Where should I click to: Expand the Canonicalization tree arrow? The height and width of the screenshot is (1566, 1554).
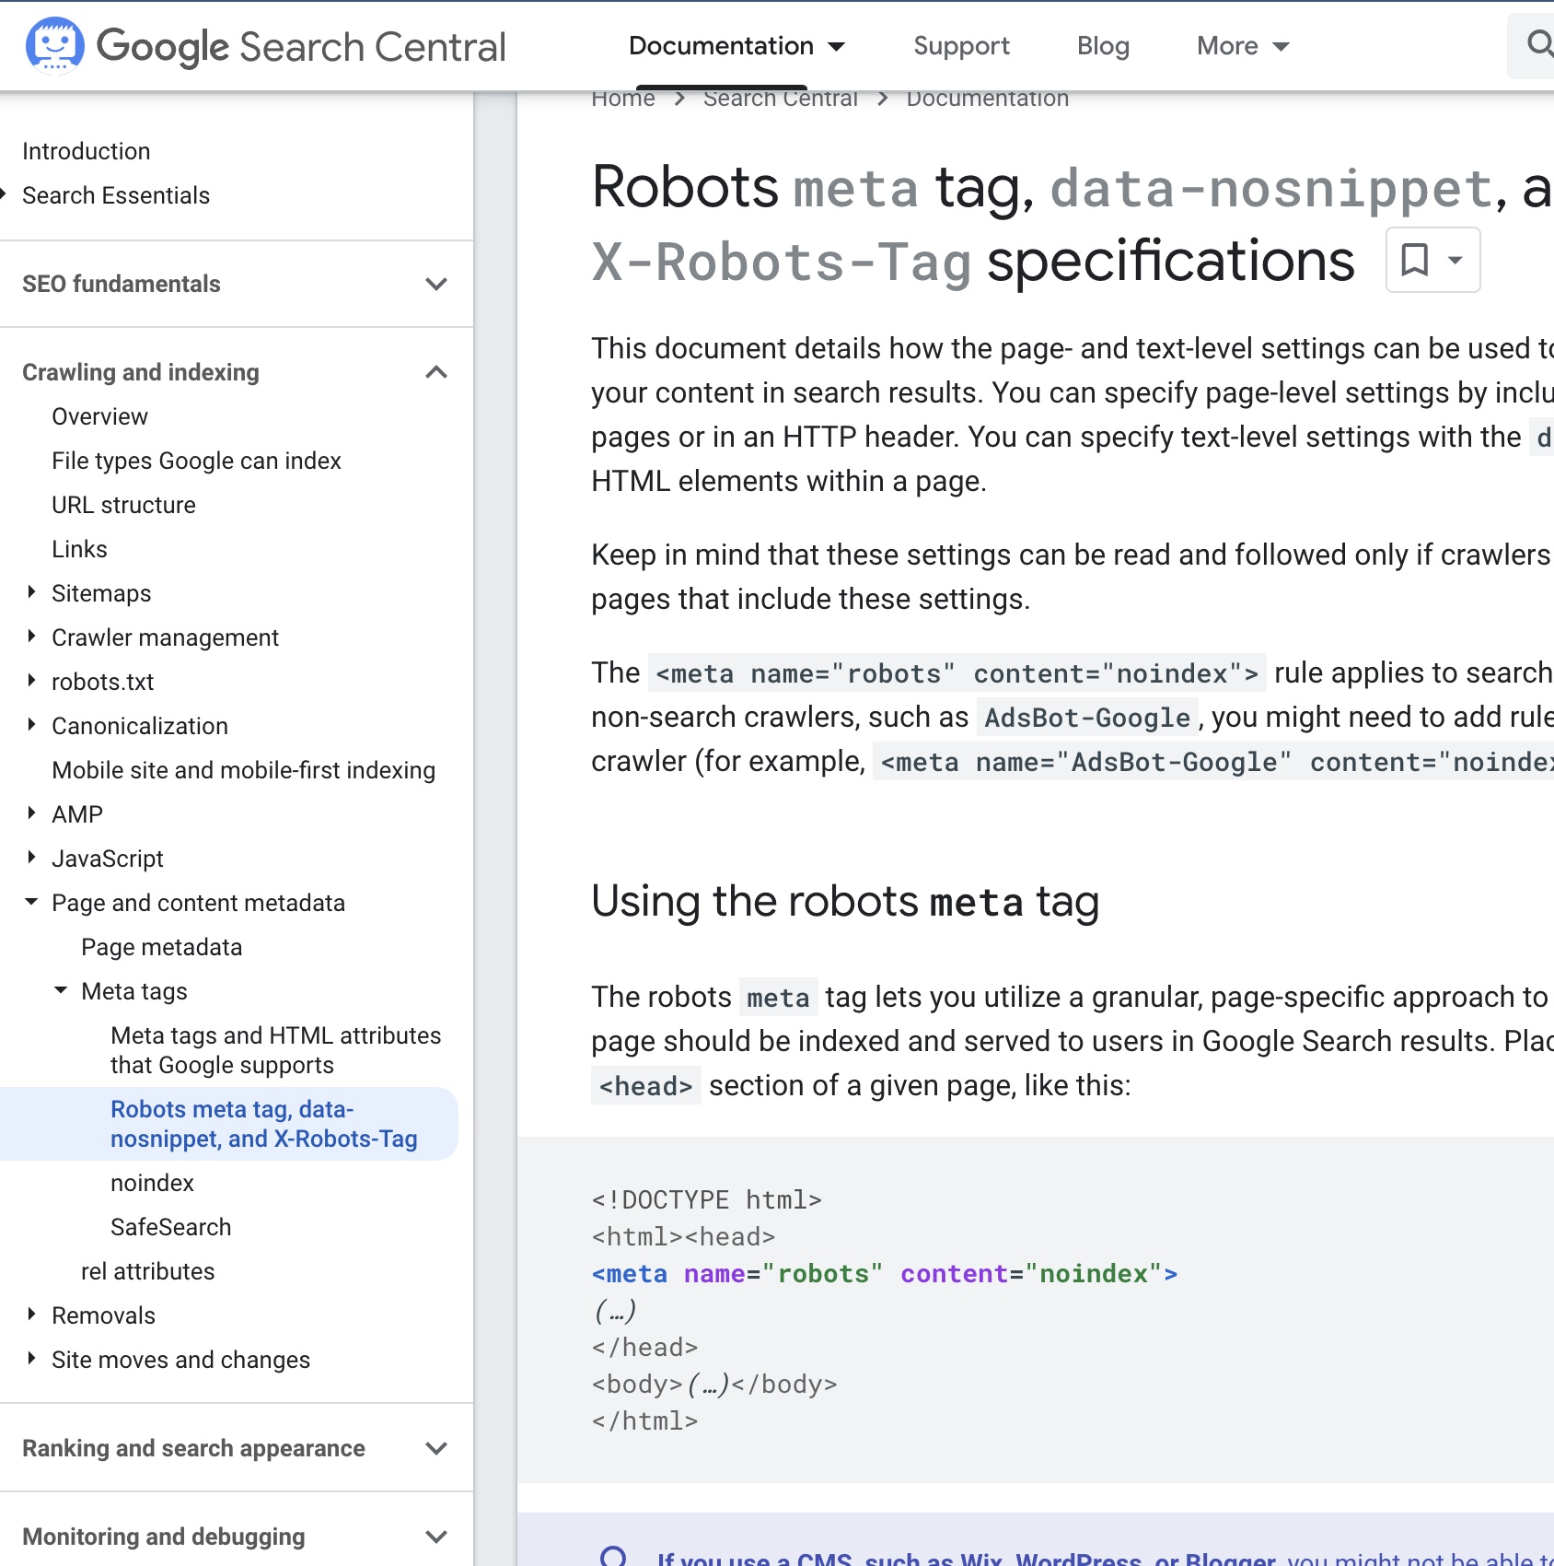31,725
